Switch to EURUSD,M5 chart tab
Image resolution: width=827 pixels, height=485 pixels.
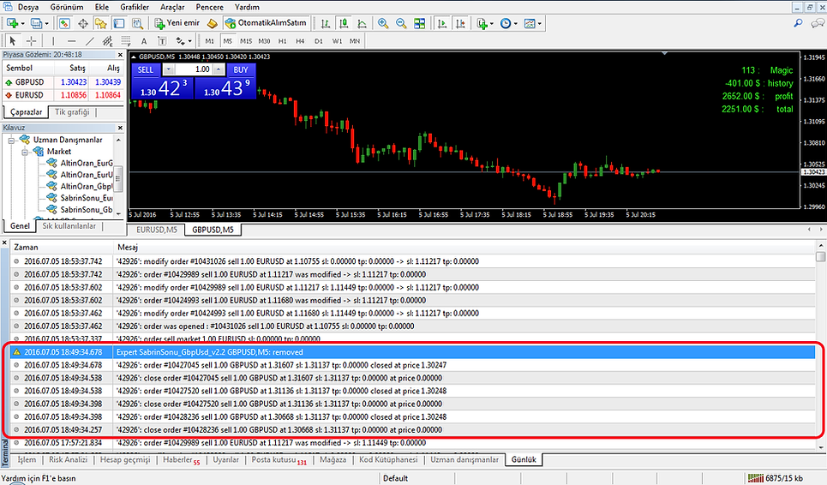tap(157, 230)
